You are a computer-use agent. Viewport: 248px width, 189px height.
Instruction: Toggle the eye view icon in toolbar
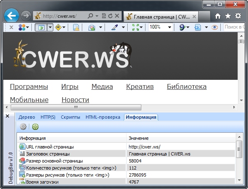pyautogui.click(x=215, y=27)
